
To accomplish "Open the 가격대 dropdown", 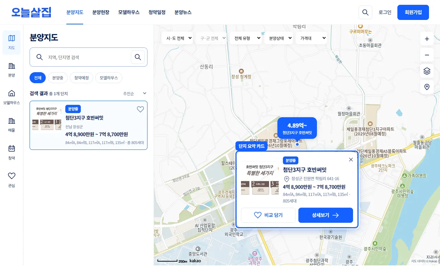I will [x=311, y=38].
